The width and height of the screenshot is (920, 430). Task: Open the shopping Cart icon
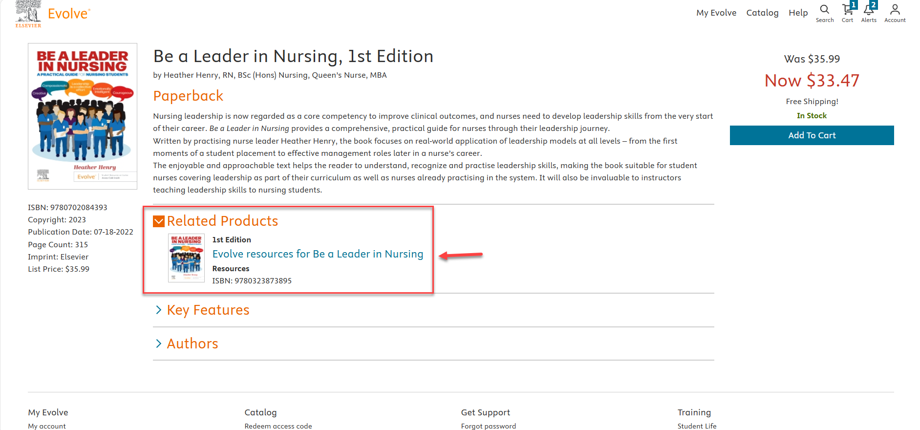847,13
